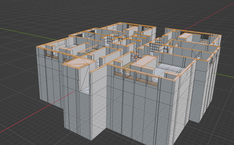Viewport: 234px width, 145px height.
Task: Select the pink roof face in the rear-right building wing
Action: pos(185,35)
